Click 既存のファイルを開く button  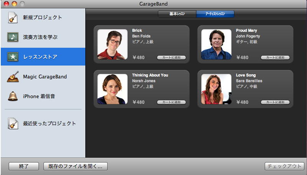[75, 167]
